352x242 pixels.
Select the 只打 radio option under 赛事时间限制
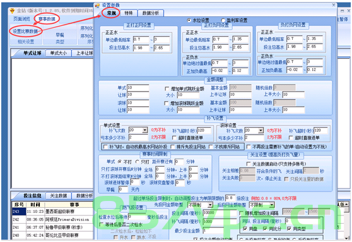point(138,162)
